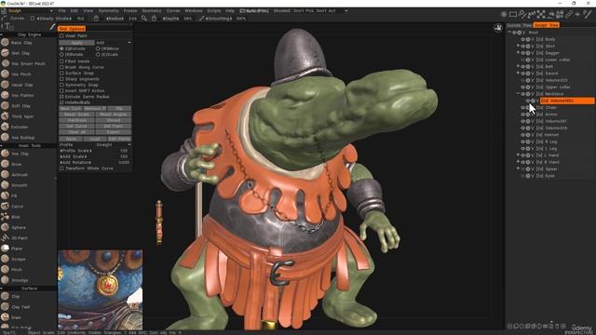Click the Apply button

(76, 43)
